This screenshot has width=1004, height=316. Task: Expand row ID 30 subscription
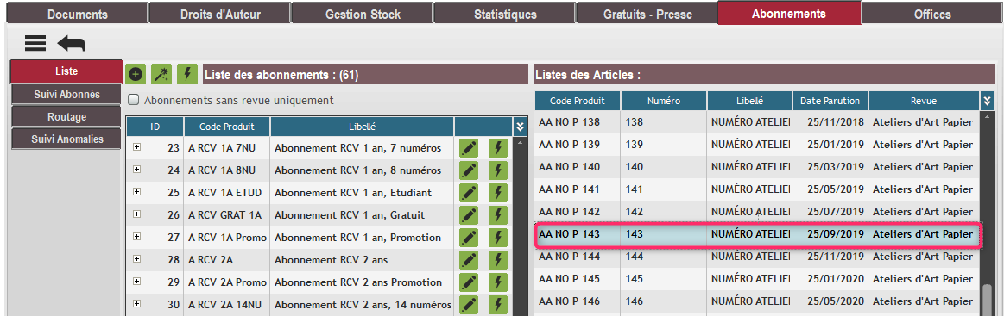point(137,304)
